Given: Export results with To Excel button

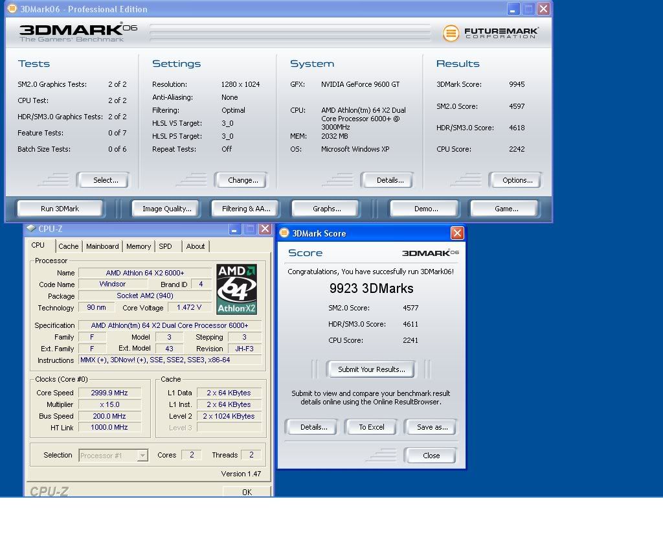Looking at the screenshot, I should tap(371, 427).
